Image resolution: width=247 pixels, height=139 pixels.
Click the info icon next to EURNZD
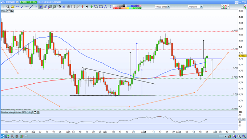point(17,2)
